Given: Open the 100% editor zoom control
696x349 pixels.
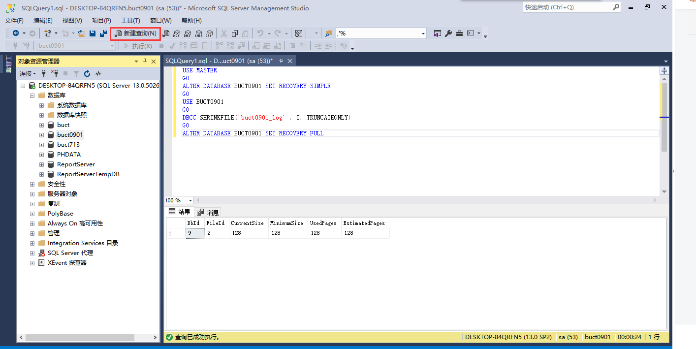Looking at the screenshot, I should click(177, 200).
